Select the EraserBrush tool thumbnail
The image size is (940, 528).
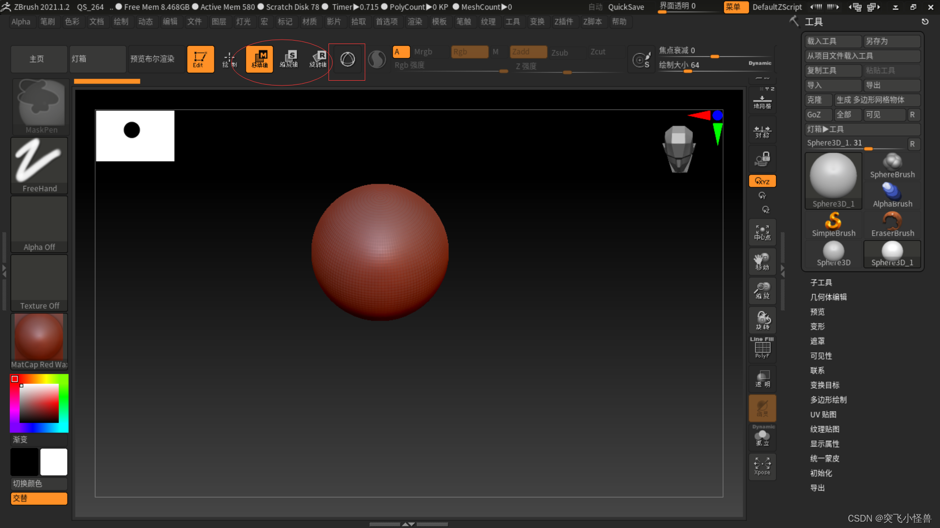[x=892, y=224]
